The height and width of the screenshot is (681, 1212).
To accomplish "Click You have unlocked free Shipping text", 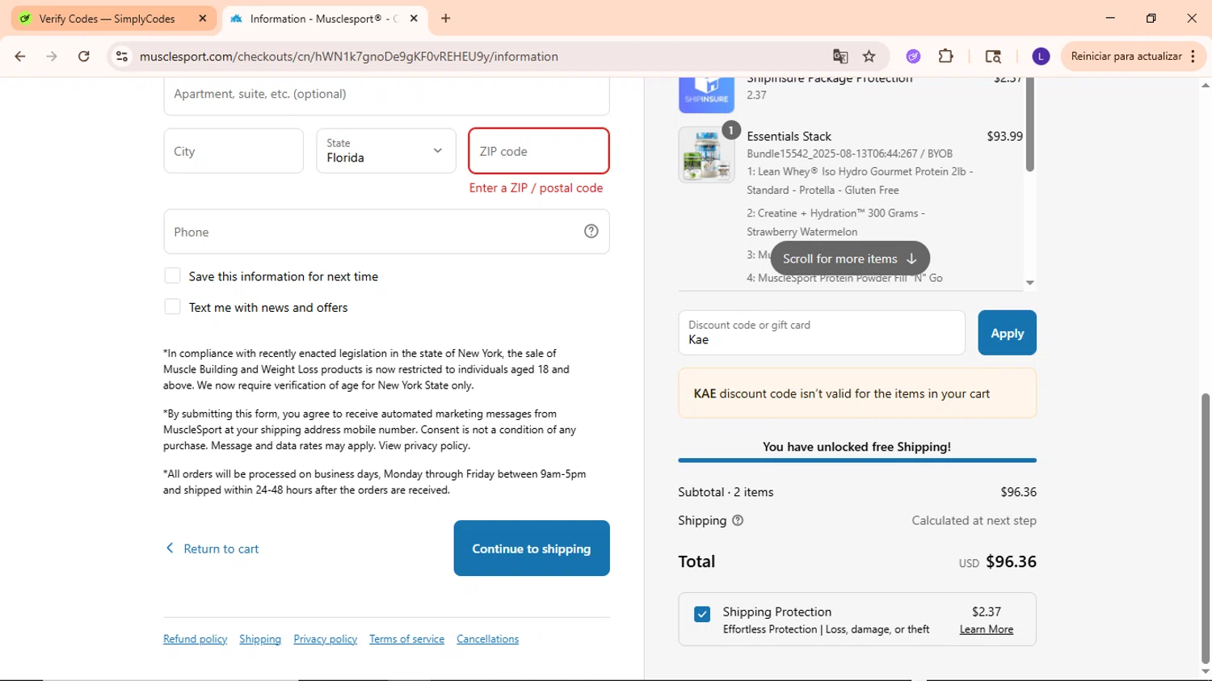I will coord(857,447).
